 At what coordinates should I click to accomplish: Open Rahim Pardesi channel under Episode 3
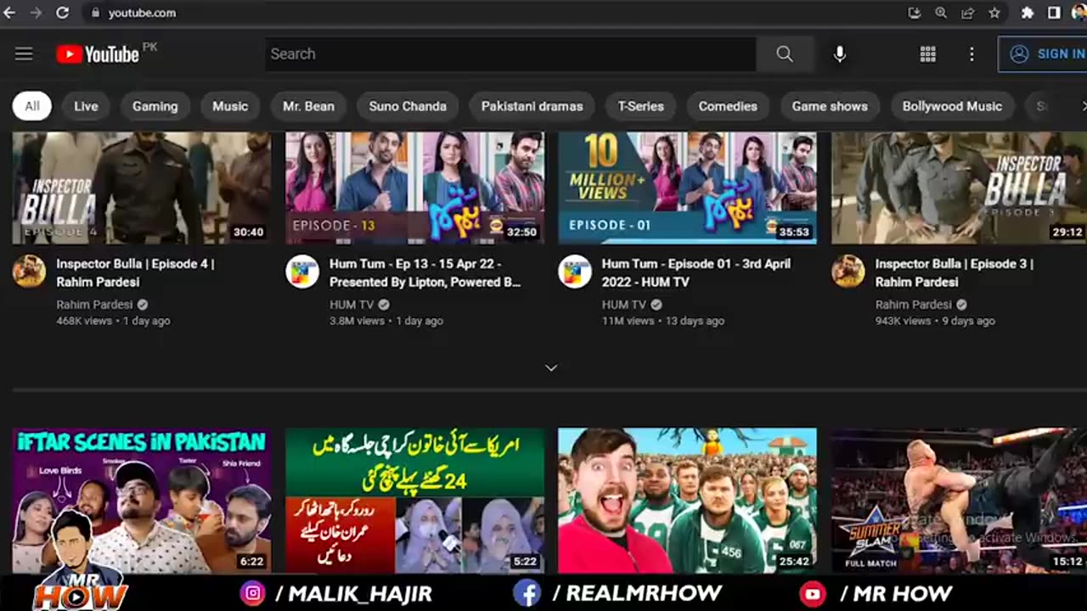tap(914, 305)
